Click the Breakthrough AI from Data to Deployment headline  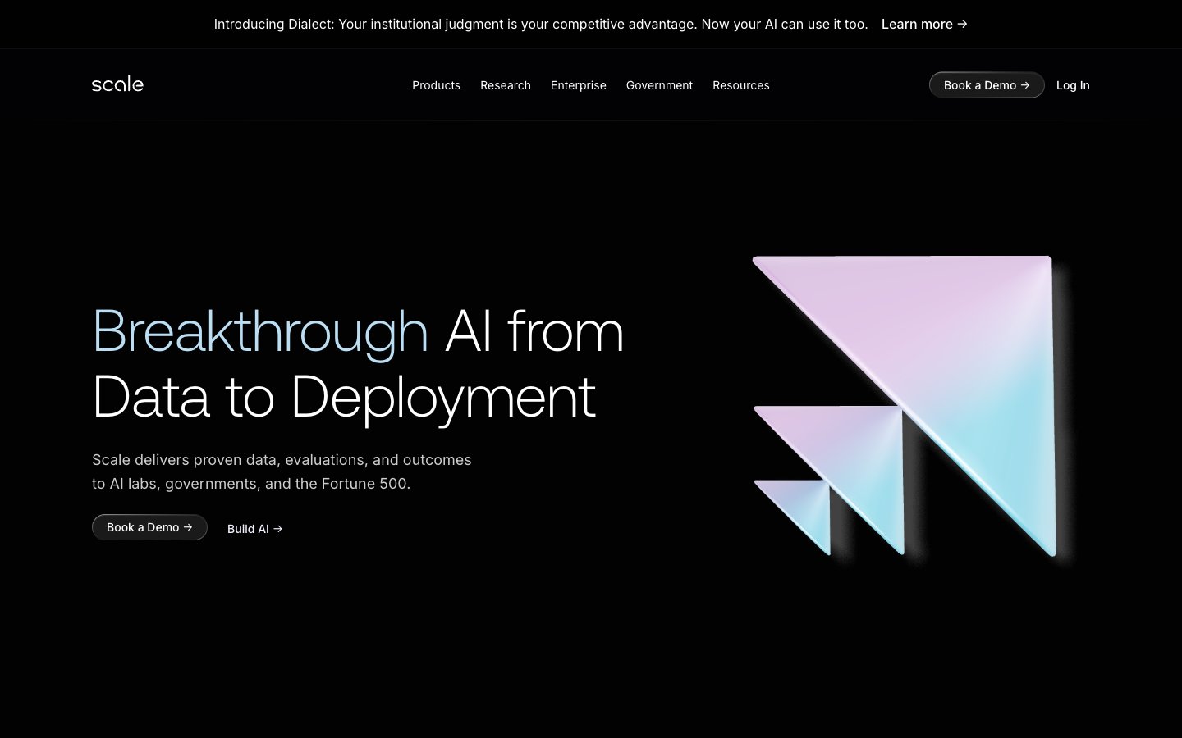(x=358, y=363)
